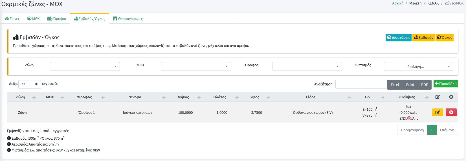Switch to the Ζώνες tab

click(x=12, y=19)
